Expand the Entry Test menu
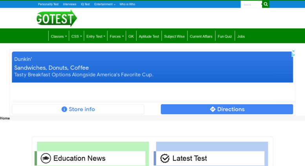The height and width of the screenshot is (166, 305). 96,36
